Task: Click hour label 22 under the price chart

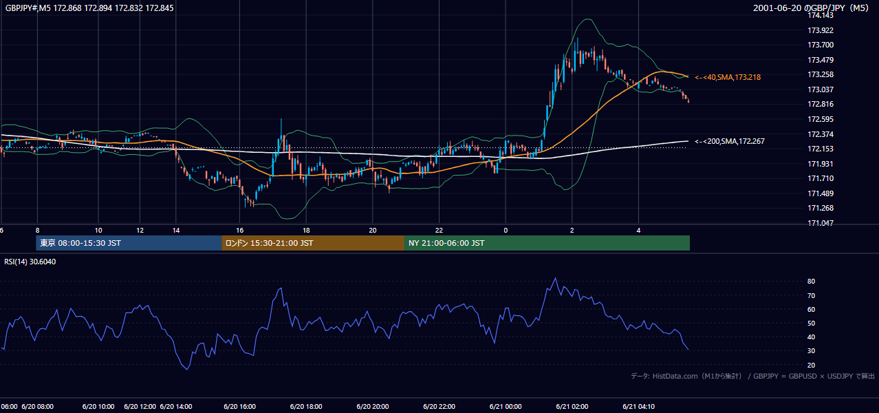Action: point(439,231)
